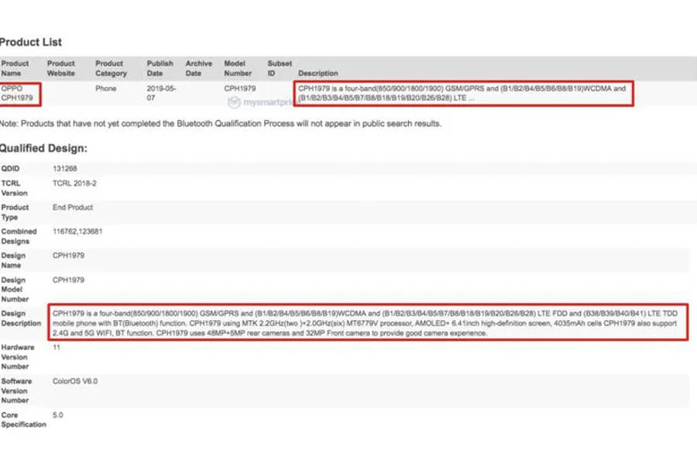Screen dimensions: 697x465
Task: Select the 'Publish Date' column header
Action: [160, 68]
